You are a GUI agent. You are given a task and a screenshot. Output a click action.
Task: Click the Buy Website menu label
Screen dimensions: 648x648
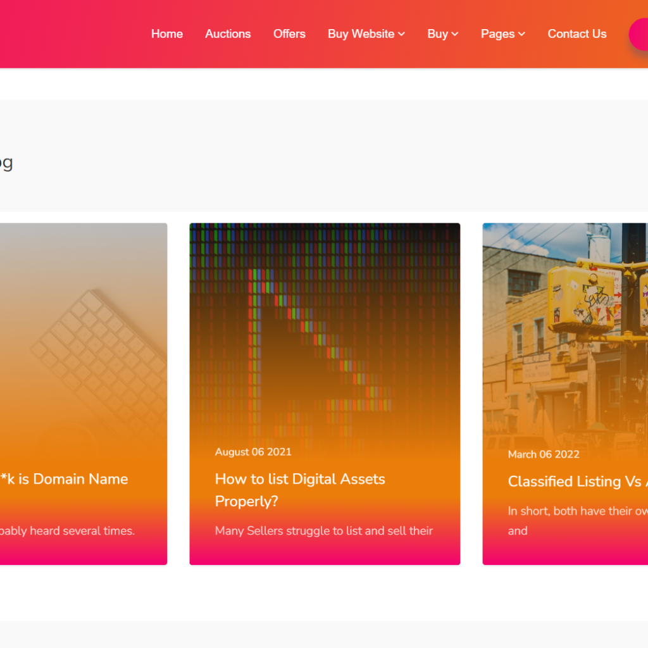pyautogui.click(x=361, y=34)
